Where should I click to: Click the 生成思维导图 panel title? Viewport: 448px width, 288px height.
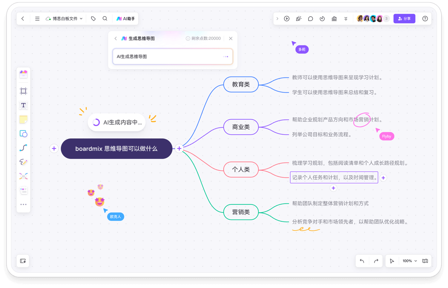pos(141,38)
